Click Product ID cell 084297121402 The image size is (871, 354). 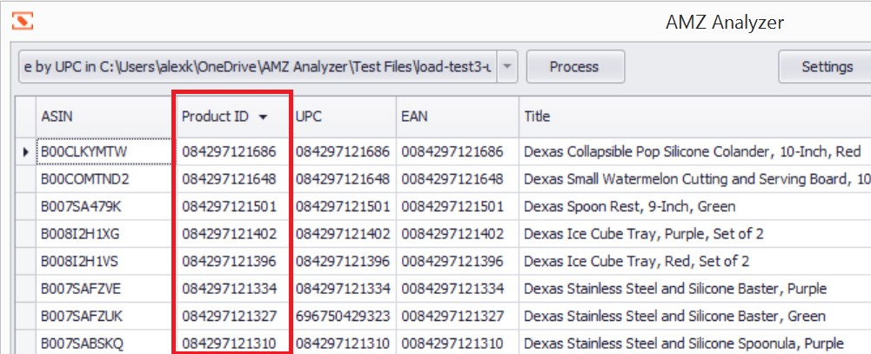tap(233, 234)
